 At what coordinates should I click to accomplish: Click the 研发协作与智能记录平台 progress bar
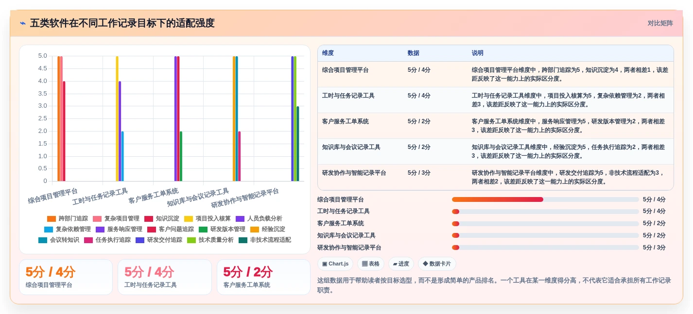(545, 248)
